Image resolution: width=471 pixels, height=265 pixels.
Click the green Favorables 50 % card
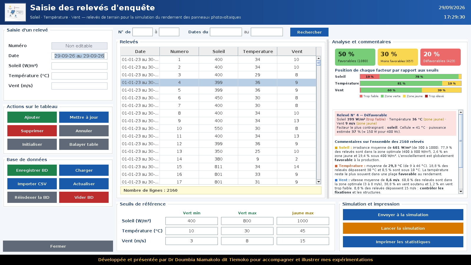[x=355, y=57]
